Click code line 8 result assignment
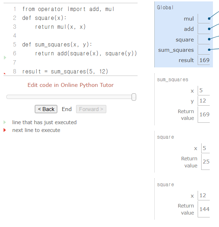Viewport: 219px width, 227px height. tap(65, 71)
